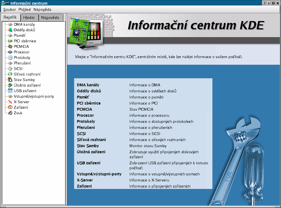Viewport: 281px width, 208px height.
Task: Click the USB zařízení icon
Action: point(10,91)
